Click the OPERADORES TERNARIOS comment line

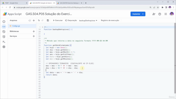[70, 64]
